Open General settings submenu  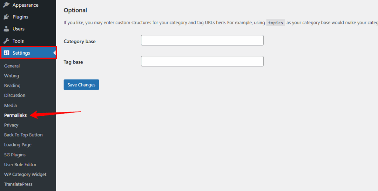pyautogui.click(x=12, y=66)
